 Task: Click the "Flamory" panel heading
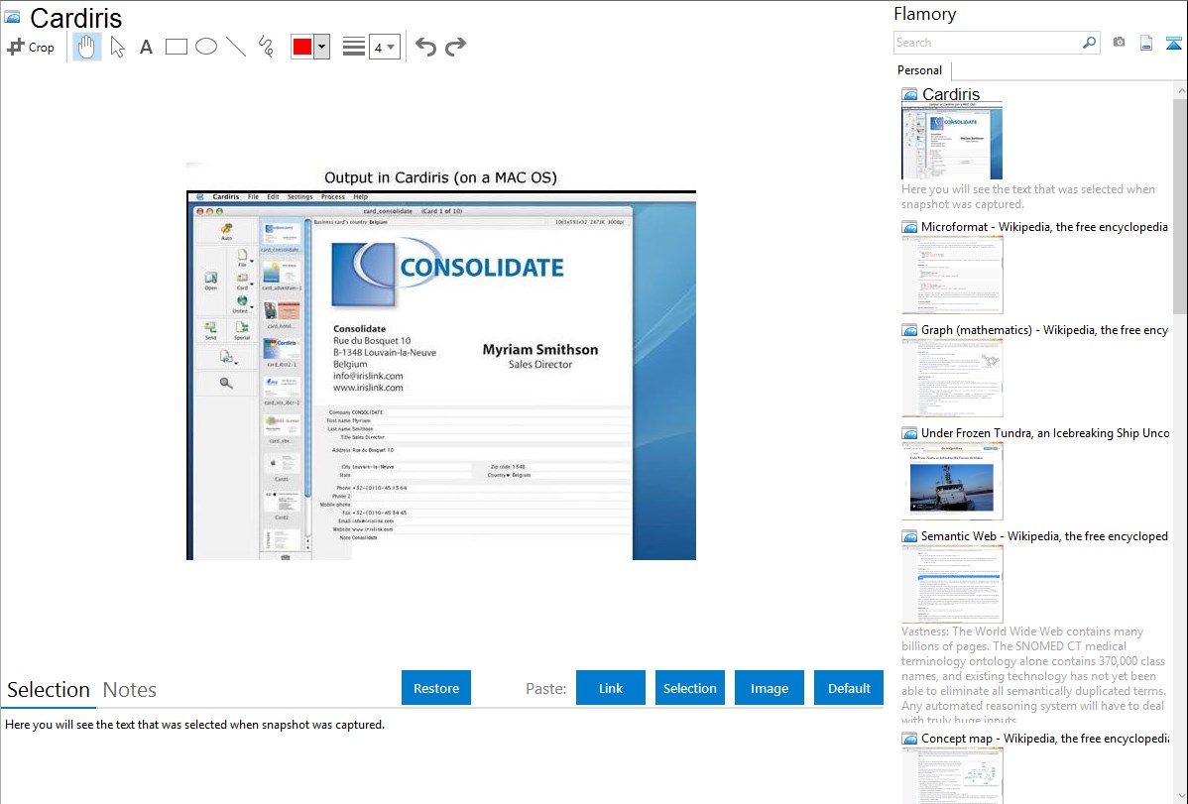pyautogui.click(x=925, y=14)
